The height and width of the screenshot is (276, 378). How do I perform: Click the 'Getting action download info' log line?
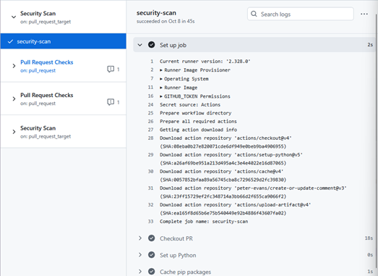click(198, 130)
